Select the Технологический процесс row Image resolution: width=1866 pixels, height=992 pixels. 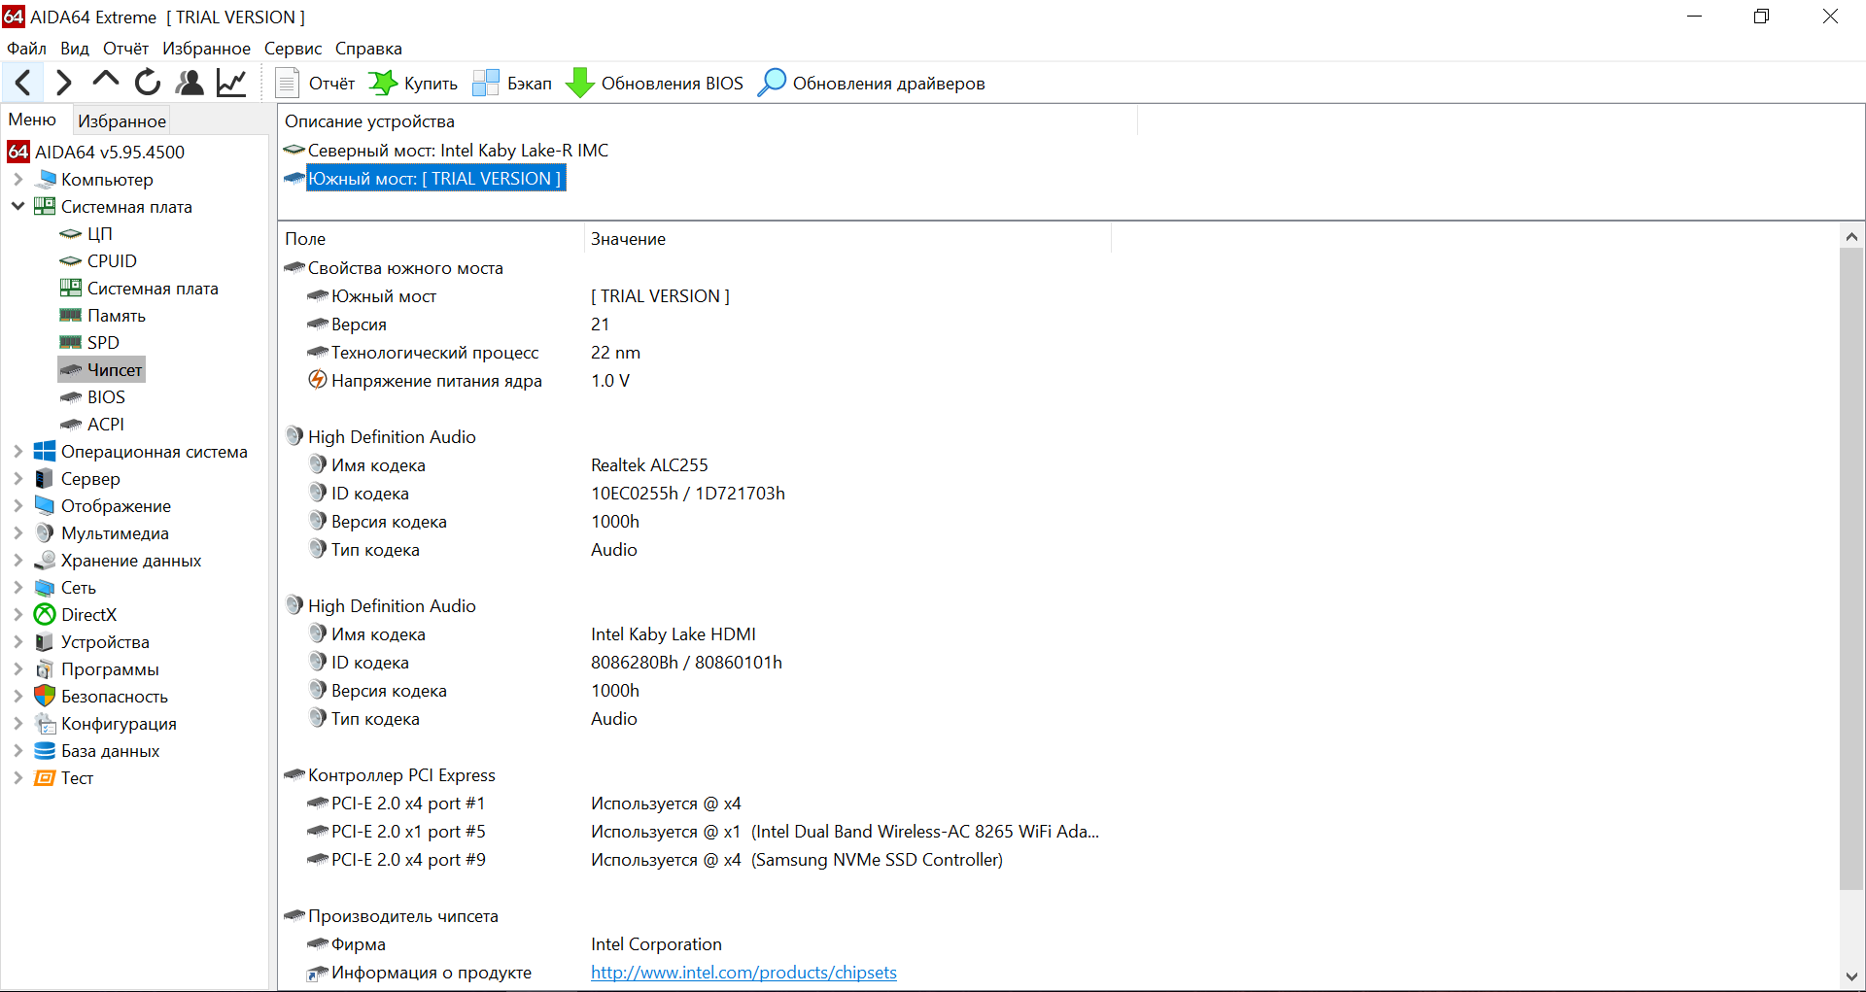[473, 353]
